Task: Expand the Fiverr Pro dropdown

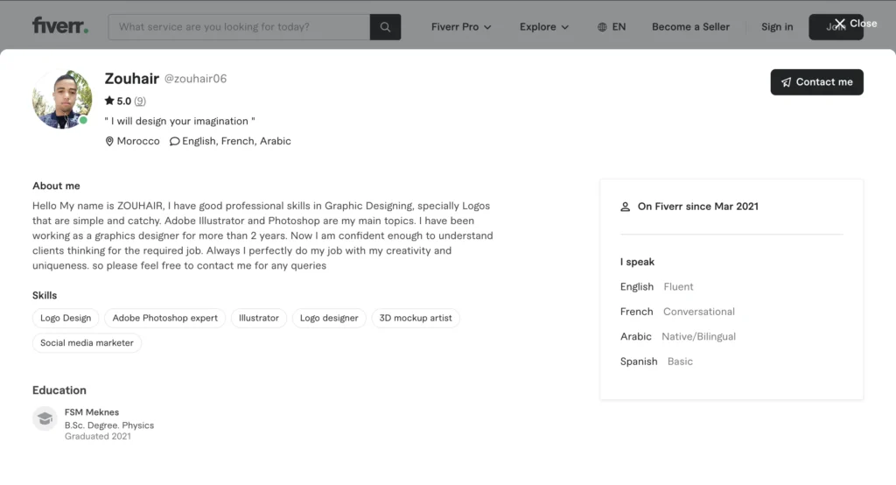Action: (x=461, y=27)
